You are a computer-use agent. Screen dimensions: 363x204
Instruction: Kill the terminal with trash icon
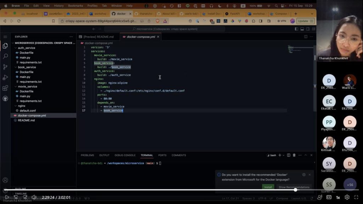click(294, 155)
